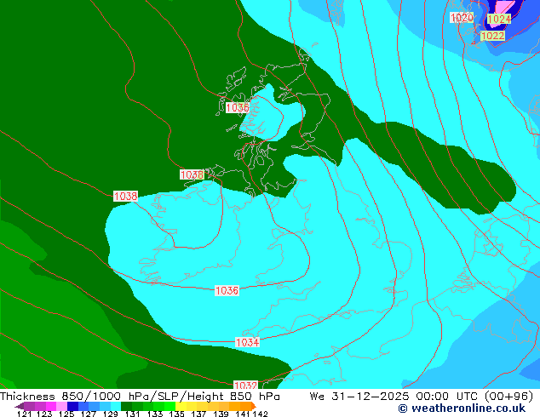Viewport: 540px width, 417px height.
Task: Open the weatheronline.co.uk link
Action: (x=462, y=408)
